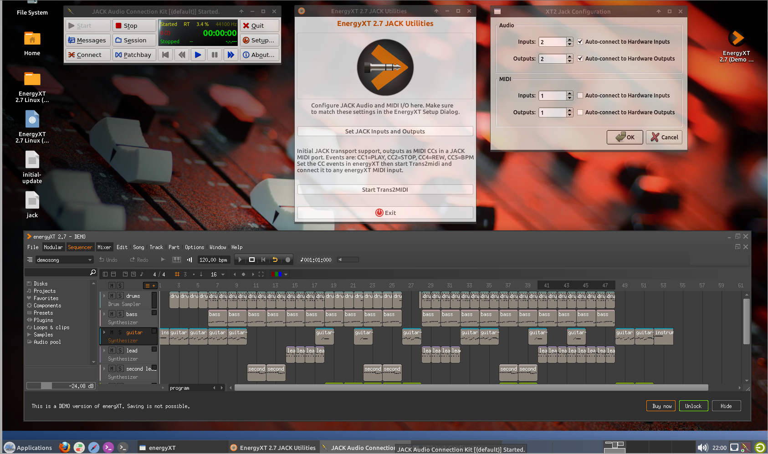768x454 pixels.
Task: Mute the bass track
Action: coord(112,314)
